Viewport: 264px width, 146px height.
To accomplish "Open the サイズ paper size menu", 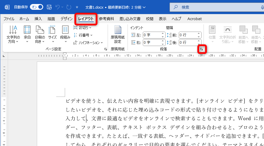I will (x=52, y=34).
